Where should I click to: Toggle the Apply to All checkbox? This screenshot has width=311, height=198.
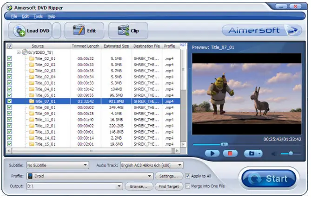point(187,176)
